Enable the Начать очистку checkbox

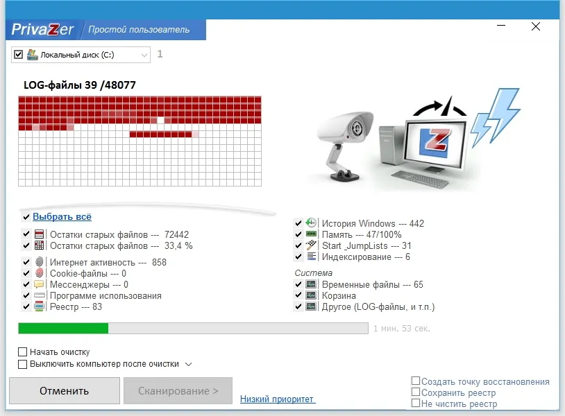[22, 352]
